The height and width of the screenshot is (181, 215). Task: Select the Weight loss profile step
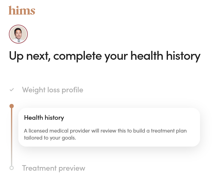(53, 90)
